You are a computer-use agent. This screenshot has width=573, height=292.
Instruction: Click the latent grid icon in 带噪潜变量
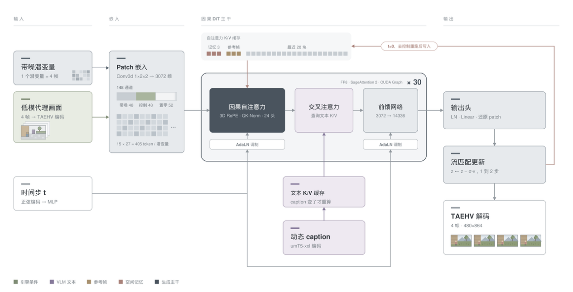click(x=80, y=75)
